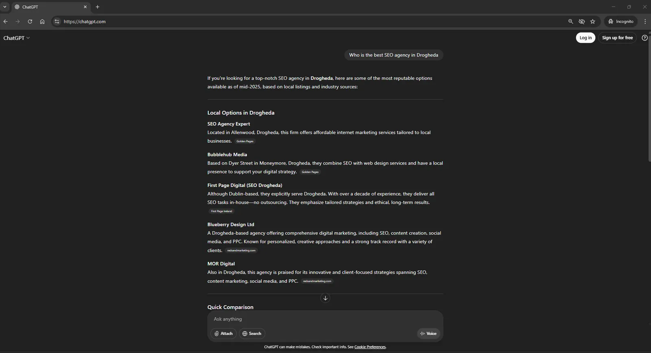View site information for chatgpt.com
The image size is (651, 353).
tap(57, 22)
